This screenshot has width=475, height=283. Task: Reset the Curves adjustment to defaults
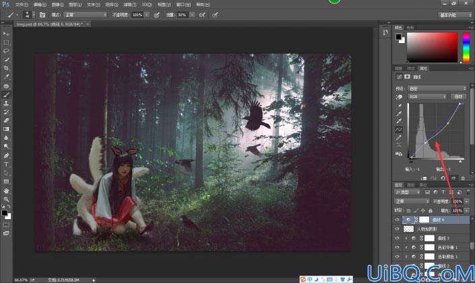(443, 178)
